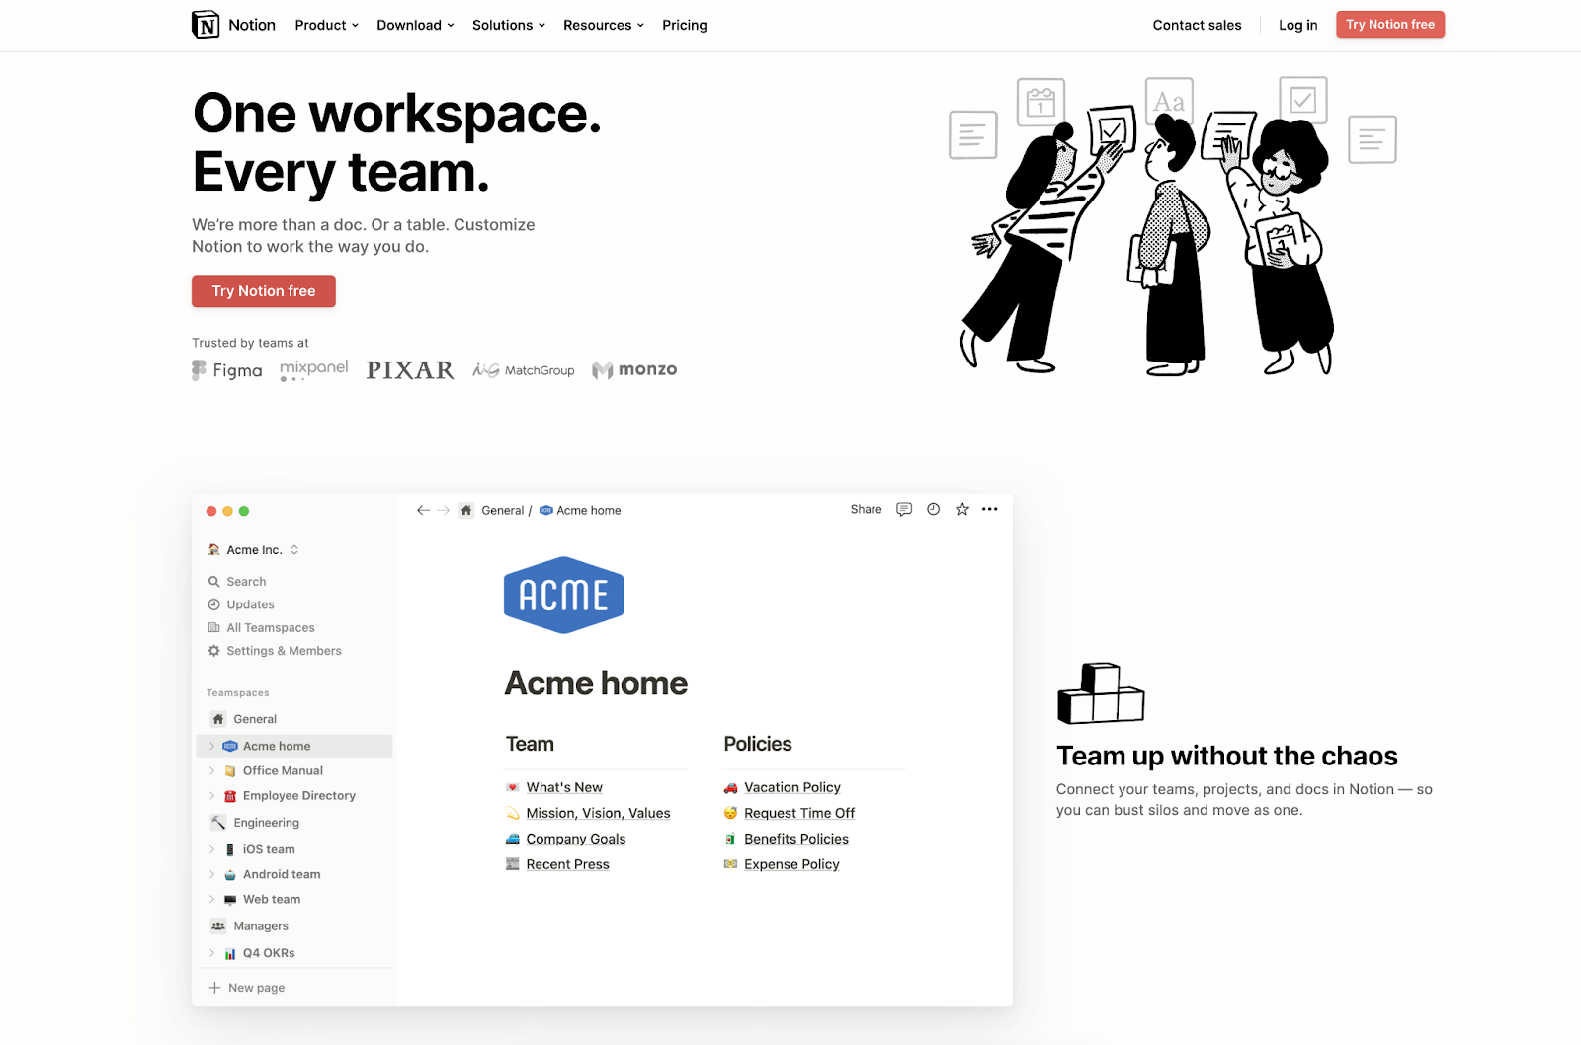This screenshot has width=1581, height=1045.
Task: Click the Office Manual icon
Action: [x=230, y=771]
